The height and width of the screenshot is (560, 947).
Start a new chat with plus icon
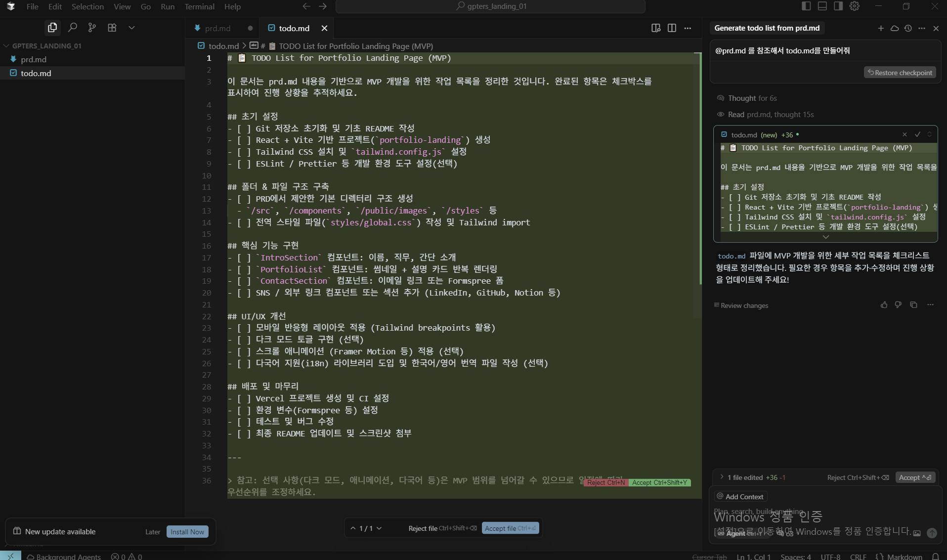[x=881, y=28]
